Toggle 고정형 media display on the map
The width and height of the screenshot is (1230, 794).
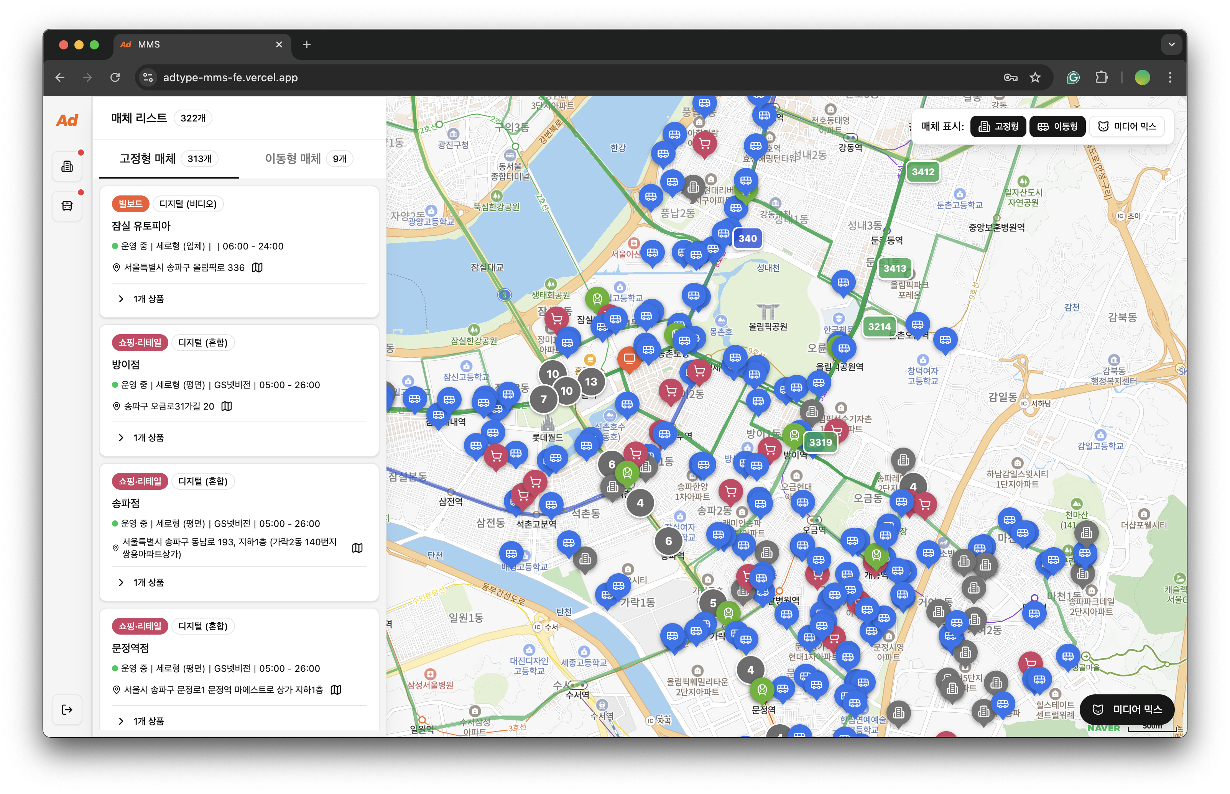click(x=998, y=126)
